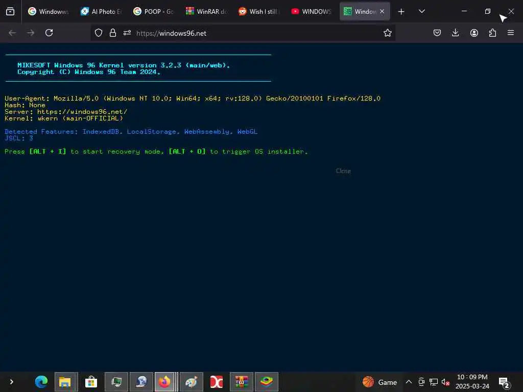Close the active Windows 96 tab
This screenshot has height=392, width=523.
382,11
